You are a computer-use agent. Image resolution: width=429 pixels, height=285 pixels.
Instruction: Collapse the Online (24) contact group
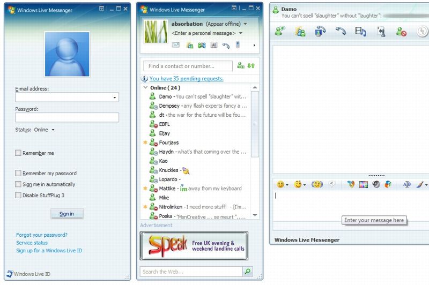[145, 87]
